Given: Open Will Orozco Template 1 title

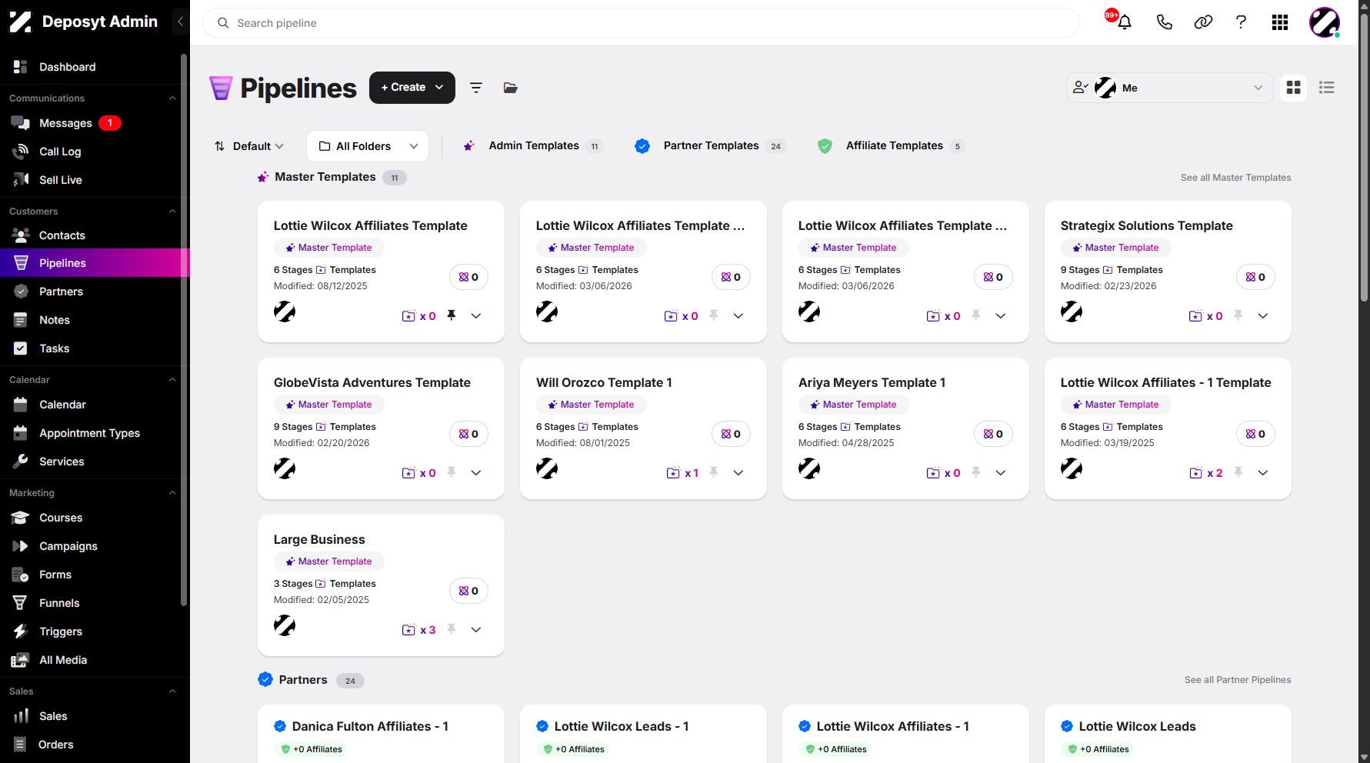Looking at the screenshot, I should click(x=604, y=383).
